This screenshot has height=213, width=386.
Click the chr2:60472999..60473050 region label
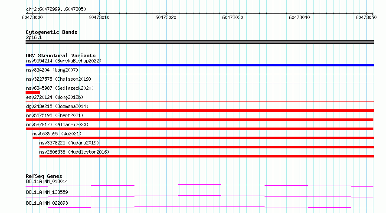tap(56, 9)
